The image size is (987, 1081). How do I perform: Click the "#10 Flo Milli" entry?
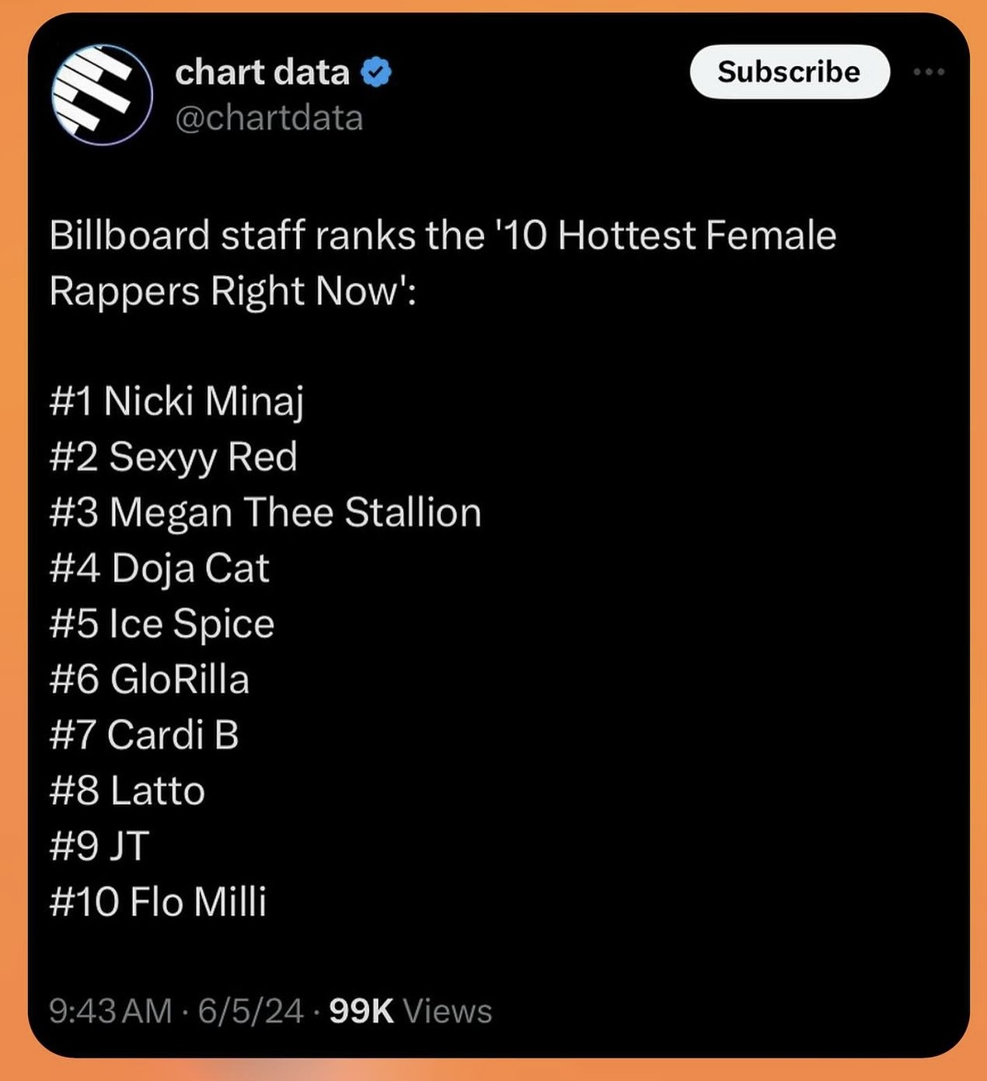click(x=158, y=901)
